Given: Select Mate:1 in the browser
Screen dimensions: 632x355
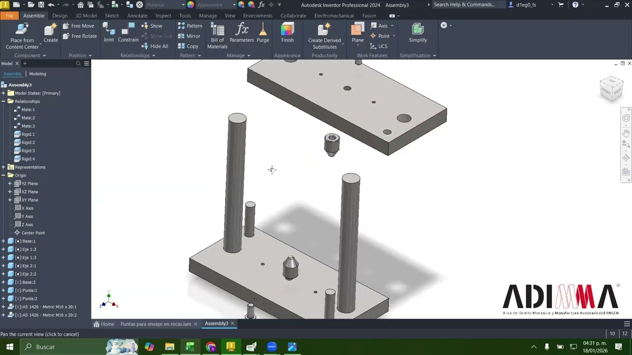Looking at the screenshot, I should (x=28, y=109).
